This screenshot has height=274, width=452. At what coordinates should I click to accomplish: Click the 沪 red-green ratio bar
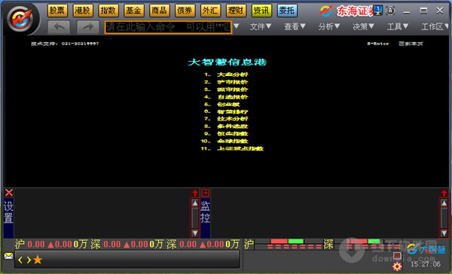point(287,241)
